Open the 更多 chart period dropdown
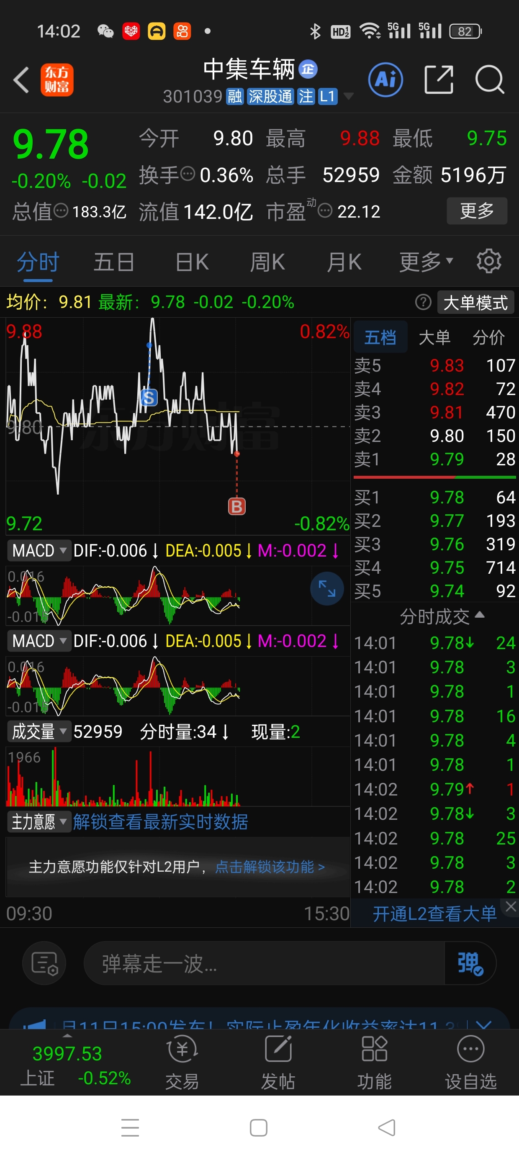This screenshot has width=519, height=1160. coord(426,262)
